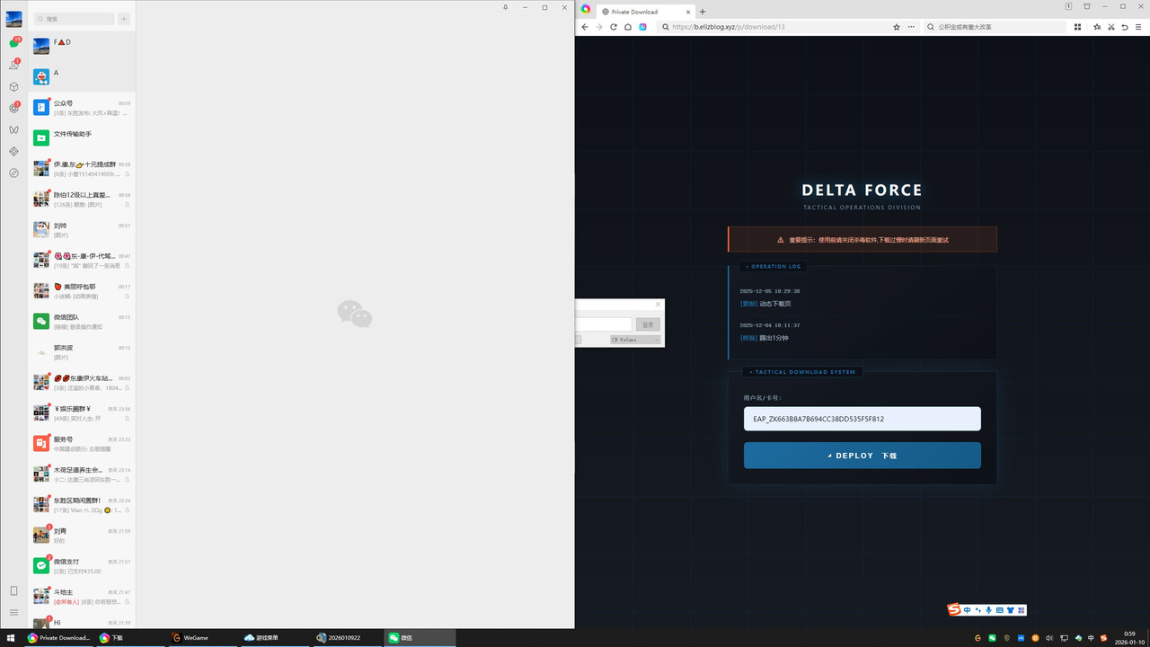1150x647 pixels.
Task: Open the 公众号 conversation
Action: [x=82, y=107]
